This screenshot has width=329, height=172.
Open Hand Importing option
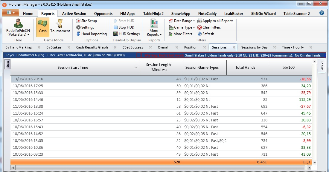[92, 34]
